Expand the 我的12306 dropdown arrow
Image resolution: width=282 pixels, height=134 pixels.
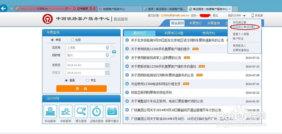coord(244,16)
